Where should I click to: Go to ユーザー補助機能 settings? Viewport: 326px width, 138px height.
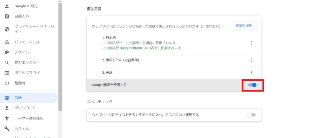29,118
